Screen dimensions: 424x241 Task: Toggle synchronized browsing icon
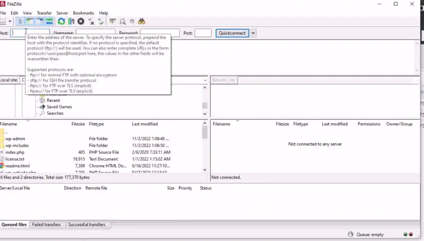tap(132, 22)
